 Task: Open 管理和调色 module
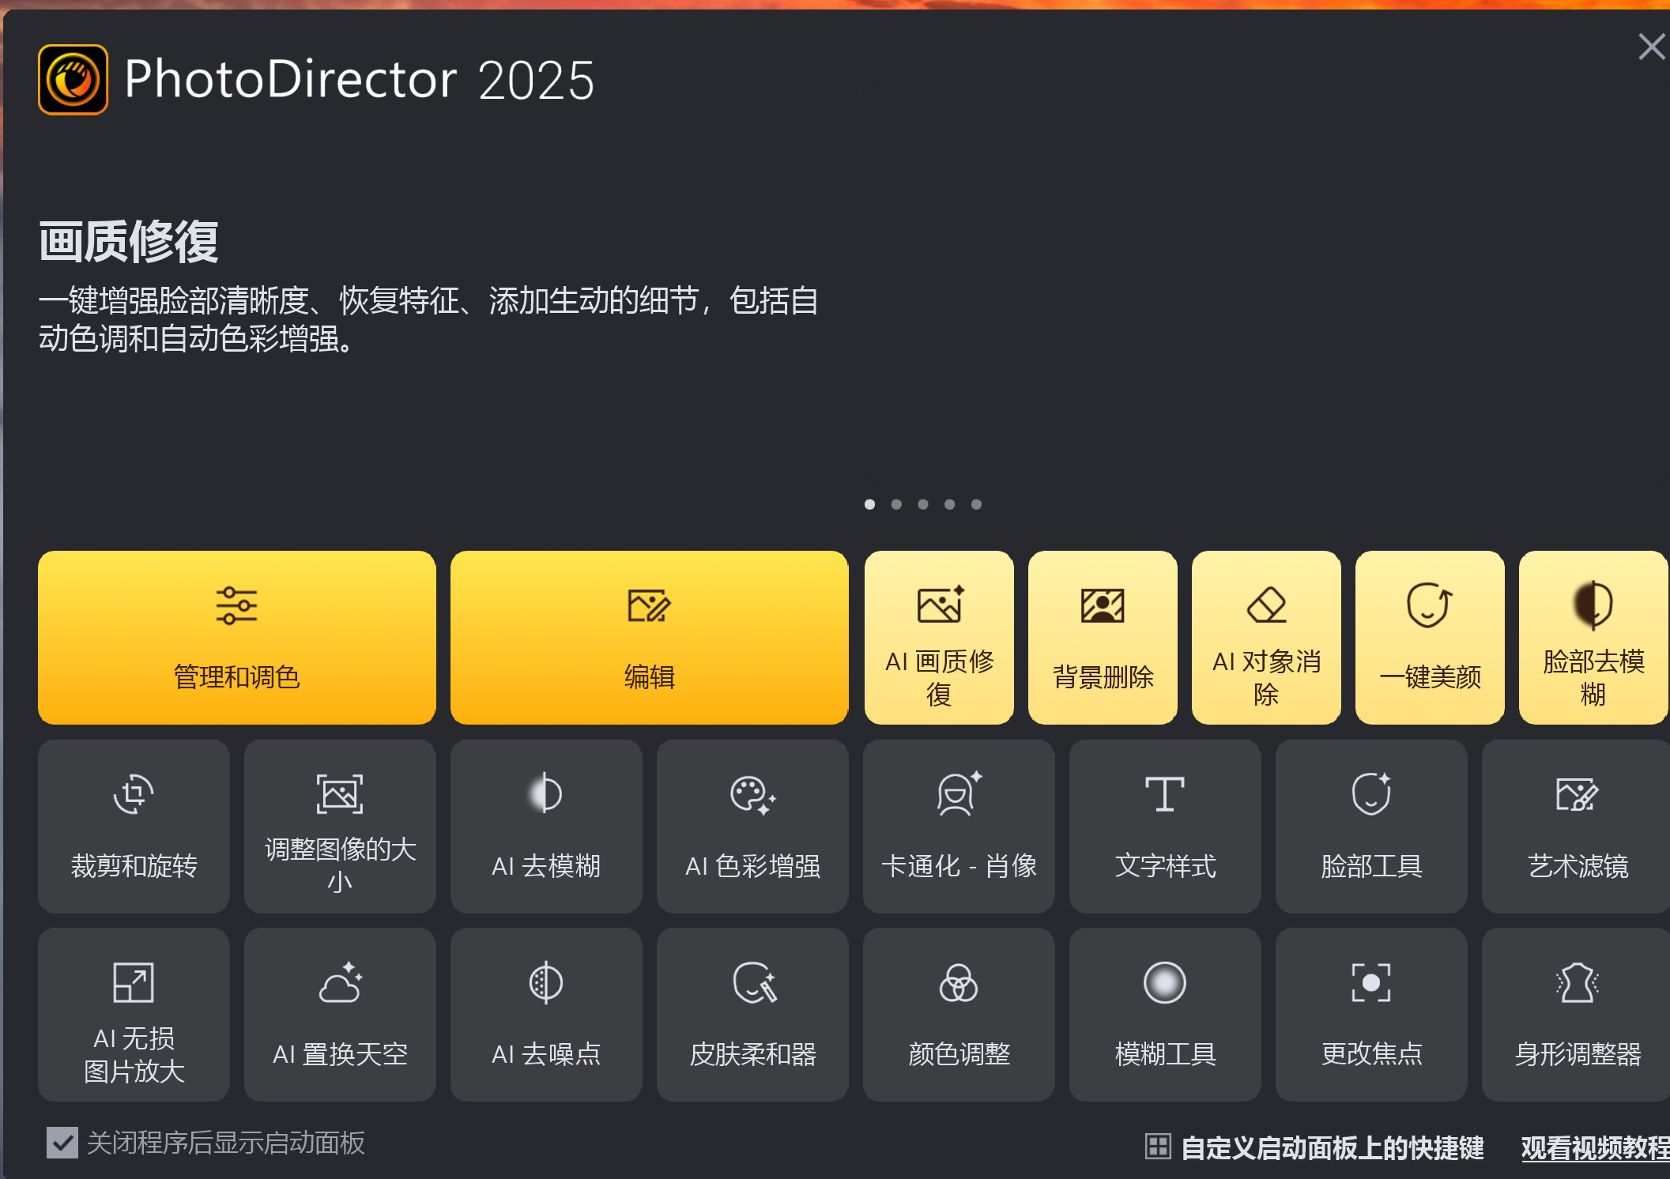click(x=237, y=637)
